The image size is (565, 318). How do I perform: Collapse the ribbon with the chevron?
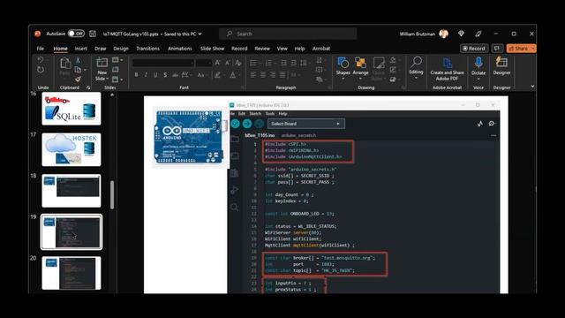pyautogui.click(x=532, y=87)
